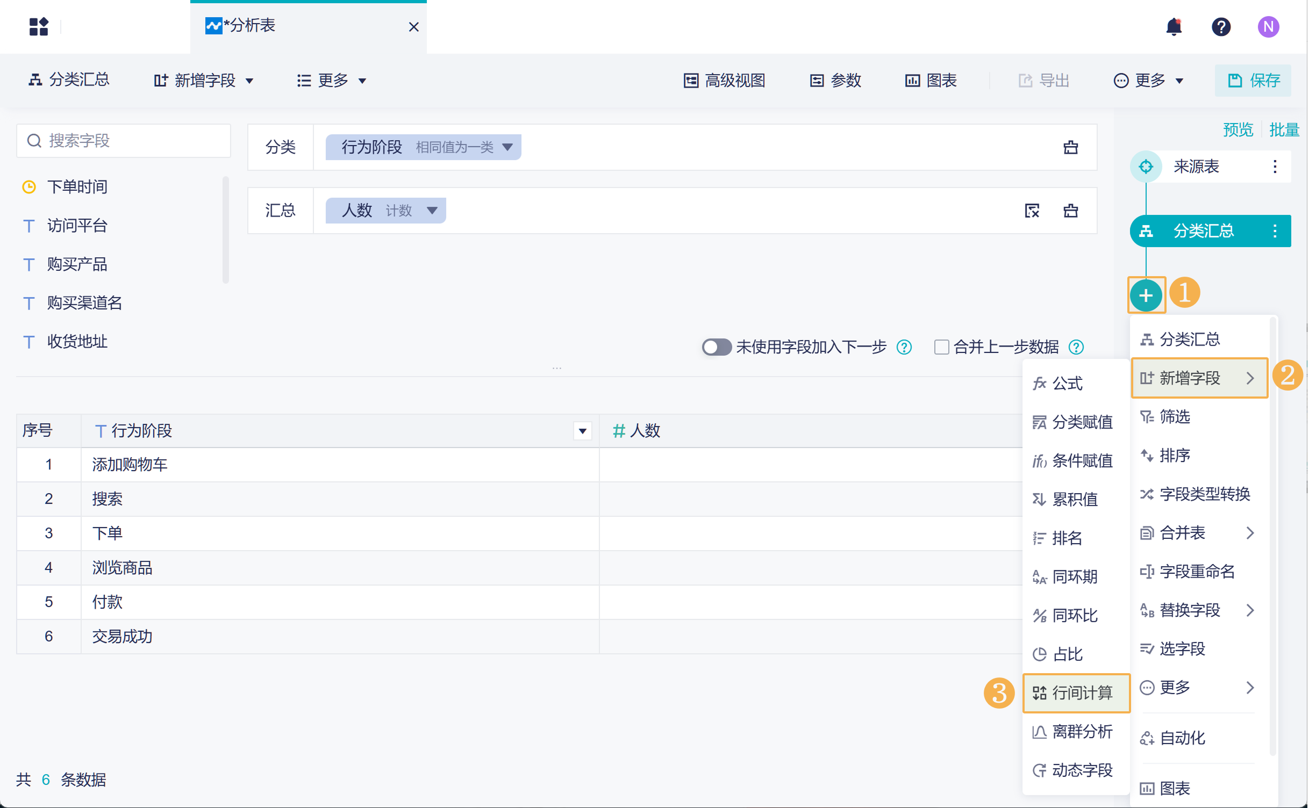Check the 合并上一步数据 checkbox
The image size is (1316, 808).
pos(941,347)
